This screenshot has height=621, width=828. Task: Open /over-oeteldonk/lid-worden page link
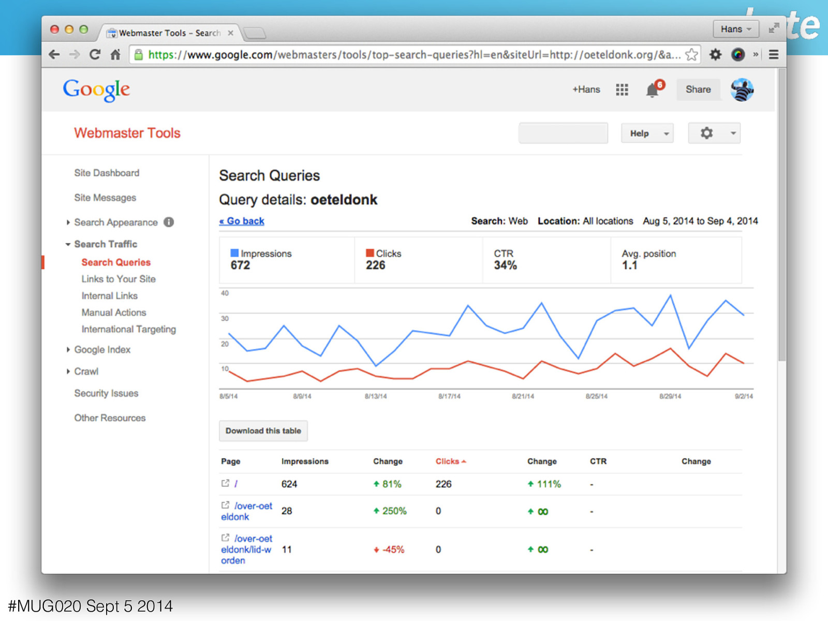pos(246,550)
